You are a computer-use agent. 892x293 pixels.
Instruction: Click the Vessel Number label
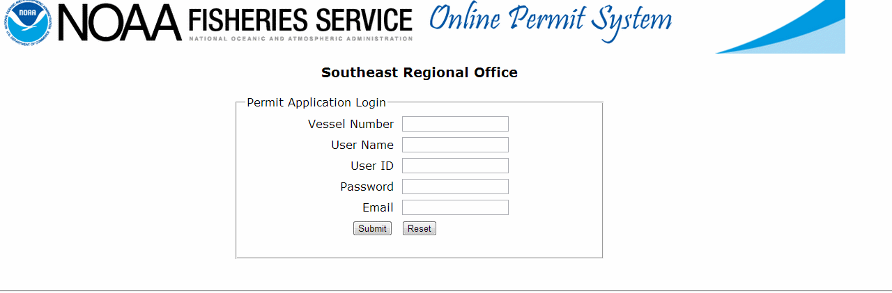click(351, 124)
